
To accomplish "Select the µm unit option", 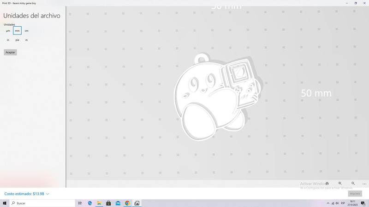I will click(x=8, y=31).
